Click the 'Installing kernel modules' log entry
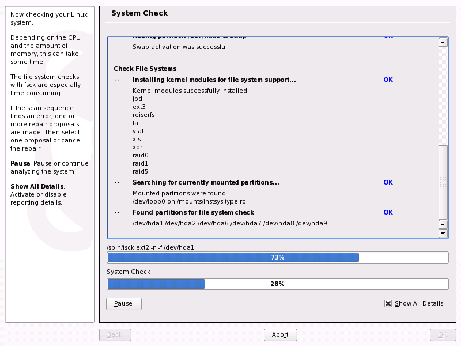 pos(214,80)
